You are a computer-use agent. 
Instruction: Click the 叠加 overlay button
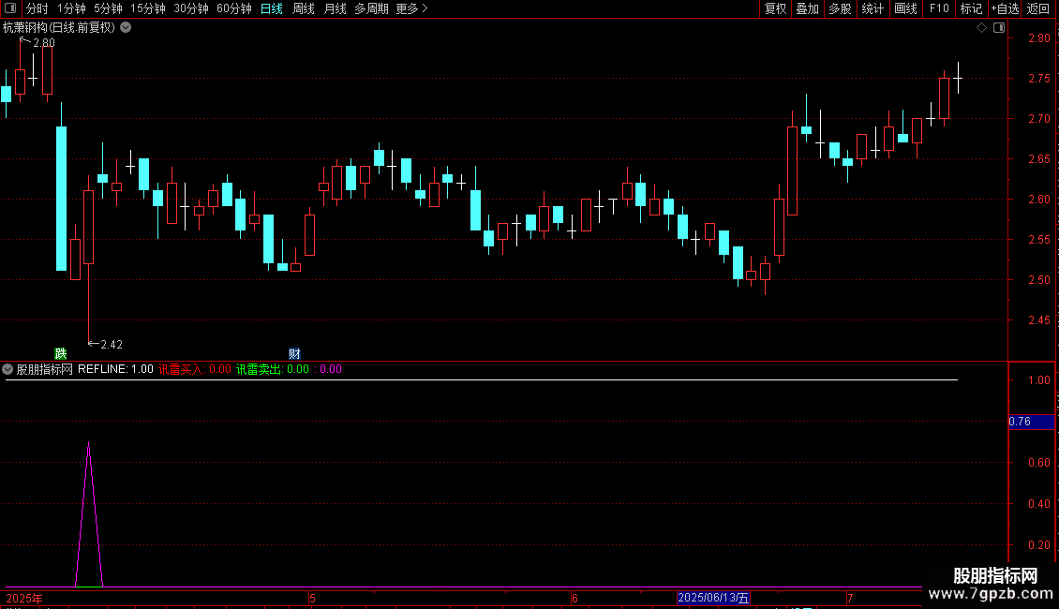pos(807,8)
